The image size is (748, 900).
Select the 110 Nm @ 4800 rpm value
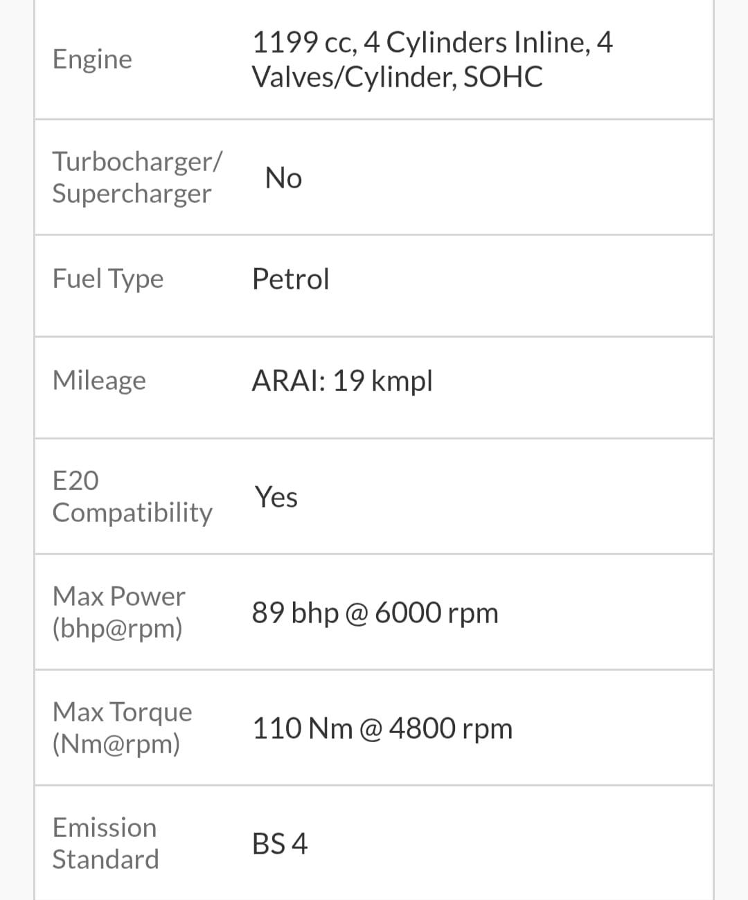382,728
